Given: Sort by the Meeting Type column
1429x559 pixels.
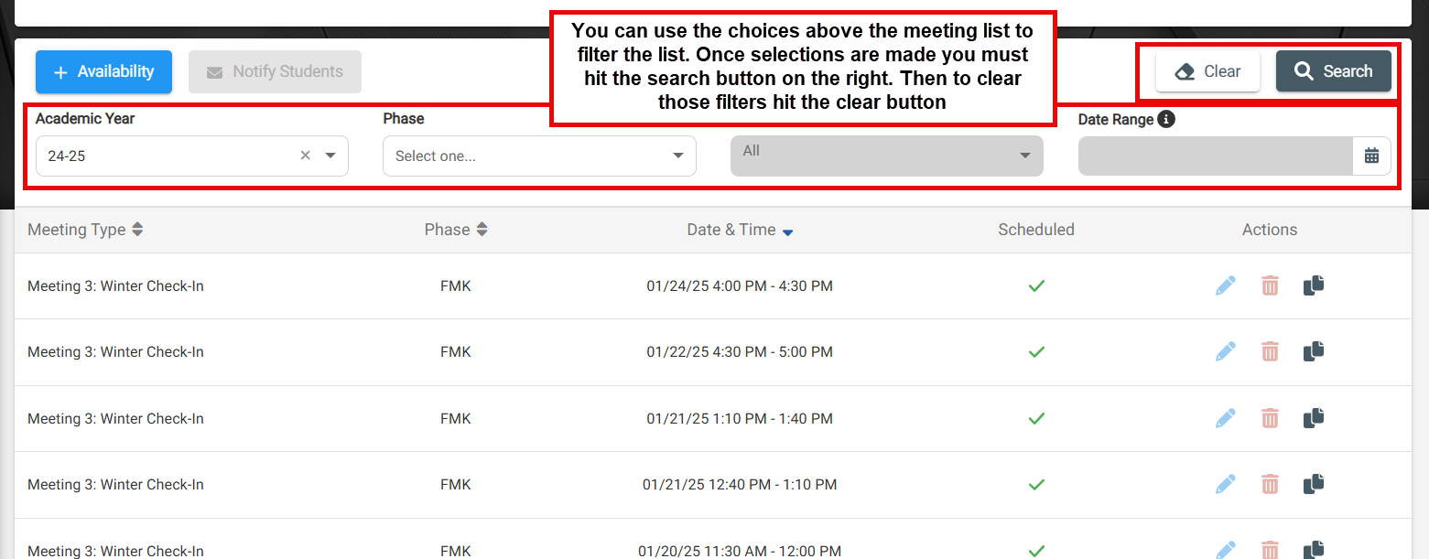Looking at the screenshot, I should click(85, 230).
